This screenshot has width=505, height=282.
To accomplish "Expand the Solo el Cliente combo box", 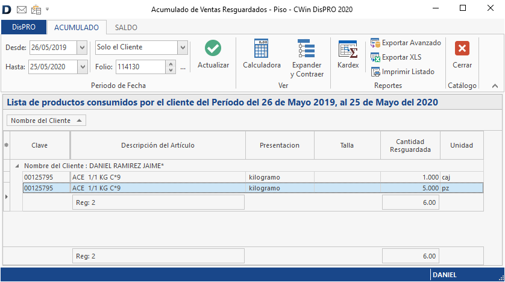I will (x=183, y=47).
